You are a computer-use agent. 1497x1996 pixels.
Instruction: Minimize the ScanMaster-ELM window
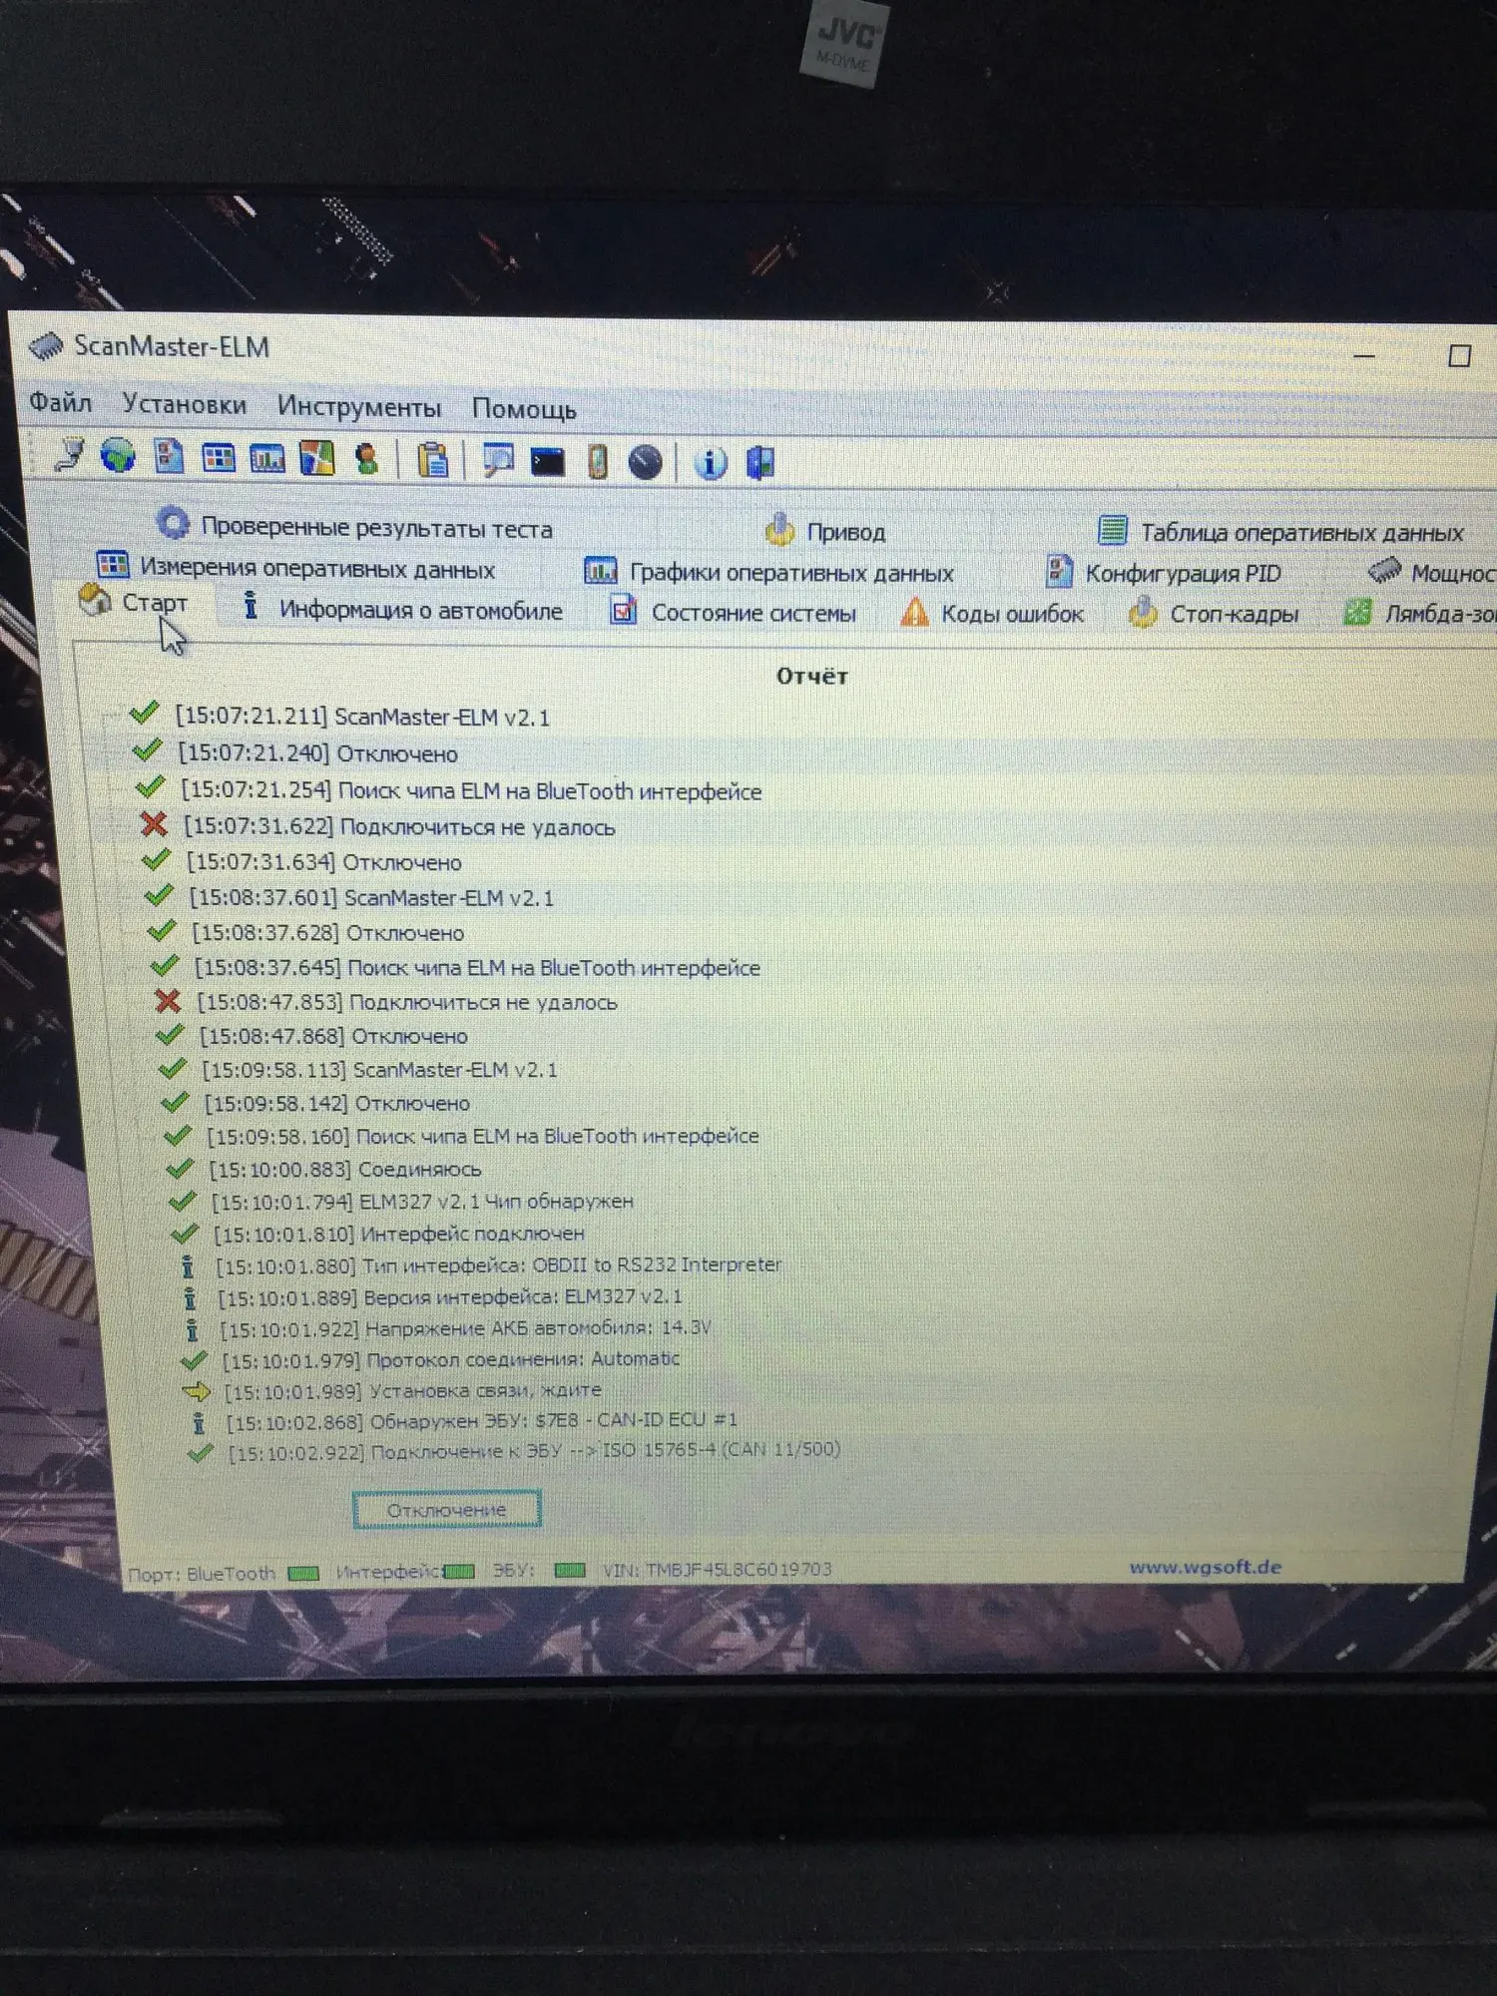[1364, 354]
